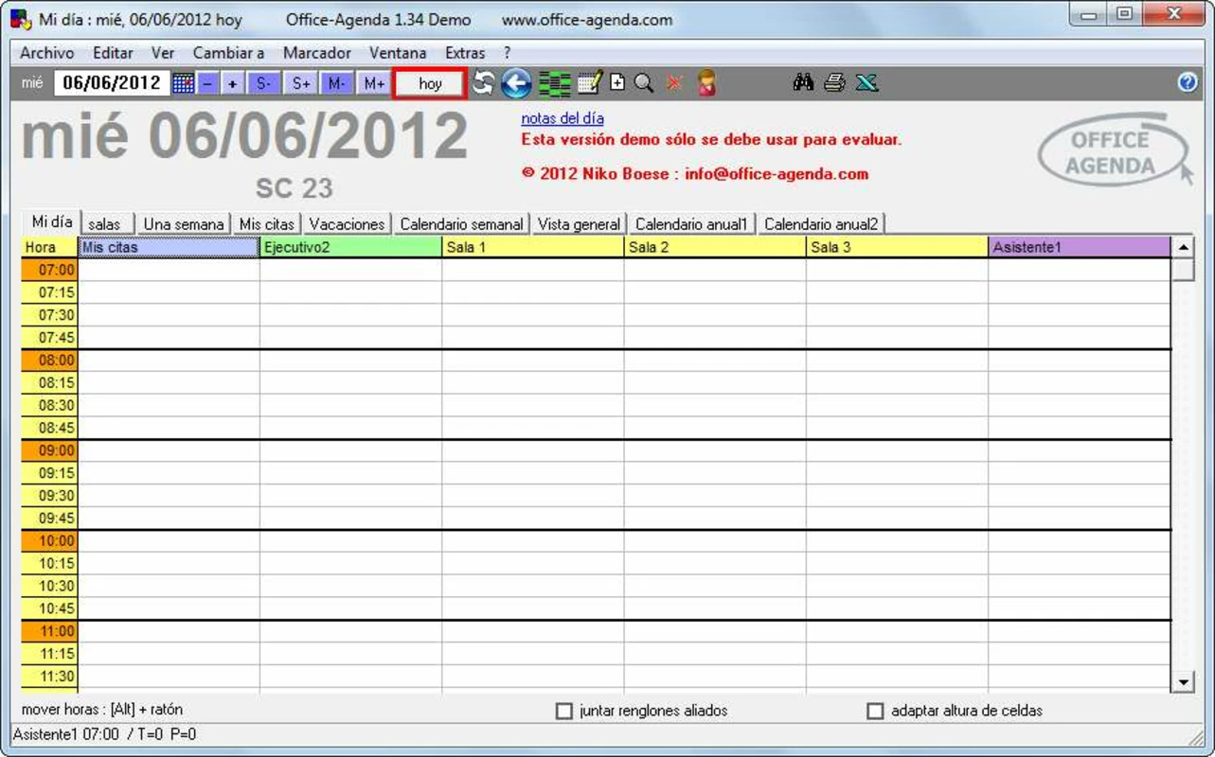Viewport: 1215px width, 757px height.
Task: Click the S+ next week button
Action: [x=300, y=83]
